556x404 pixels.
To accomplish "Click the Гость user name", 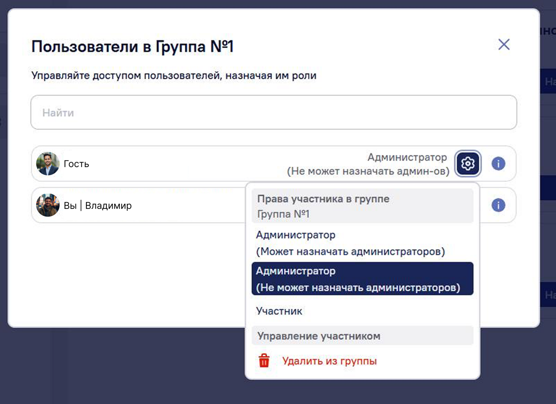I will 76,164.
